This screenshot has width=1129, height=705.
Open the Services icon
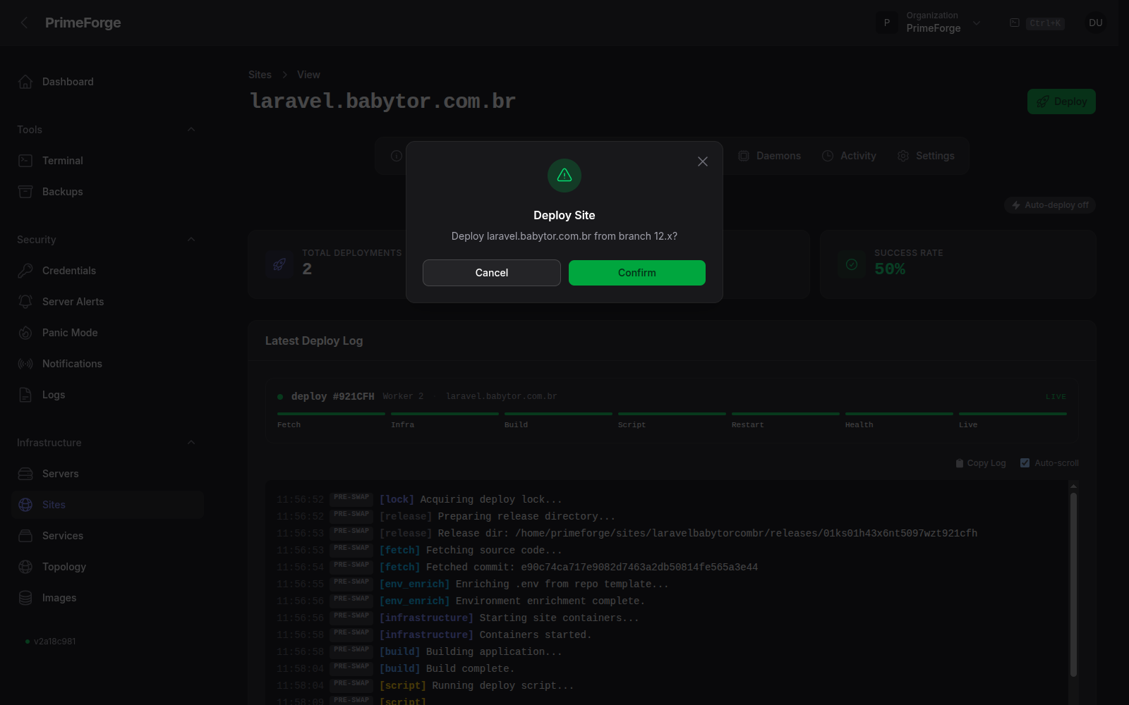click(x=25, y=536)
